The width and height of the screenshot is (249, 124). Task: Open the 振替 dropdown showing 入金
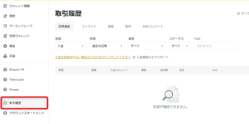[x=71, y=46]
